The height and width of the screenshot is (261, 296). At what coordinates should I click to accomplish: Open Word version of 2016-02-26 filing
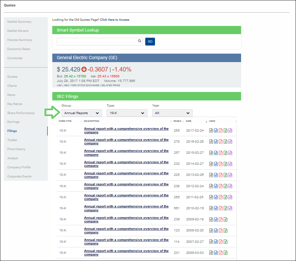[216, 142]
